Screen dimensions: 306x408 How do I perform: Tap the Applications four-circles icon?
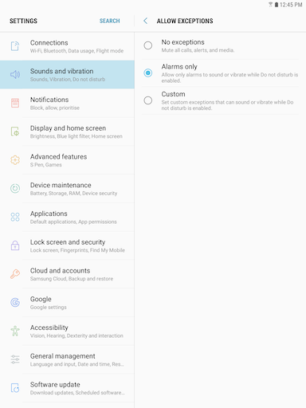click(15, 217)
